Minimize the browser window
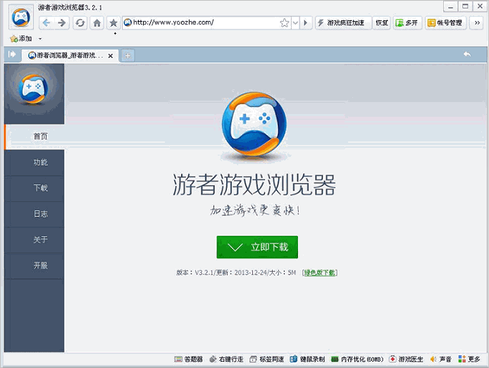 (x=450, y=6)
